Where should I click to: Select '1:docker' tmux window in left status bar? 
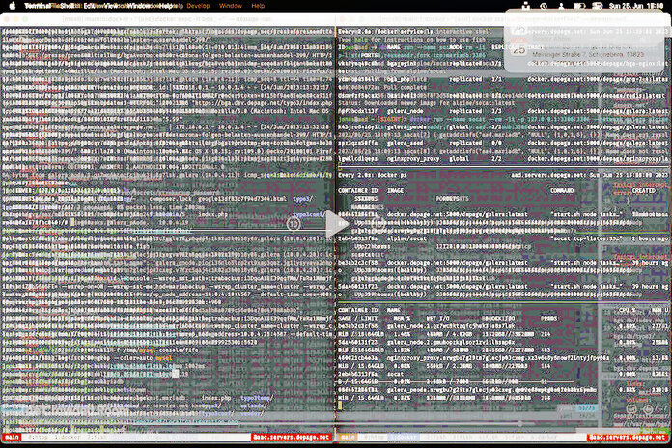68,437
